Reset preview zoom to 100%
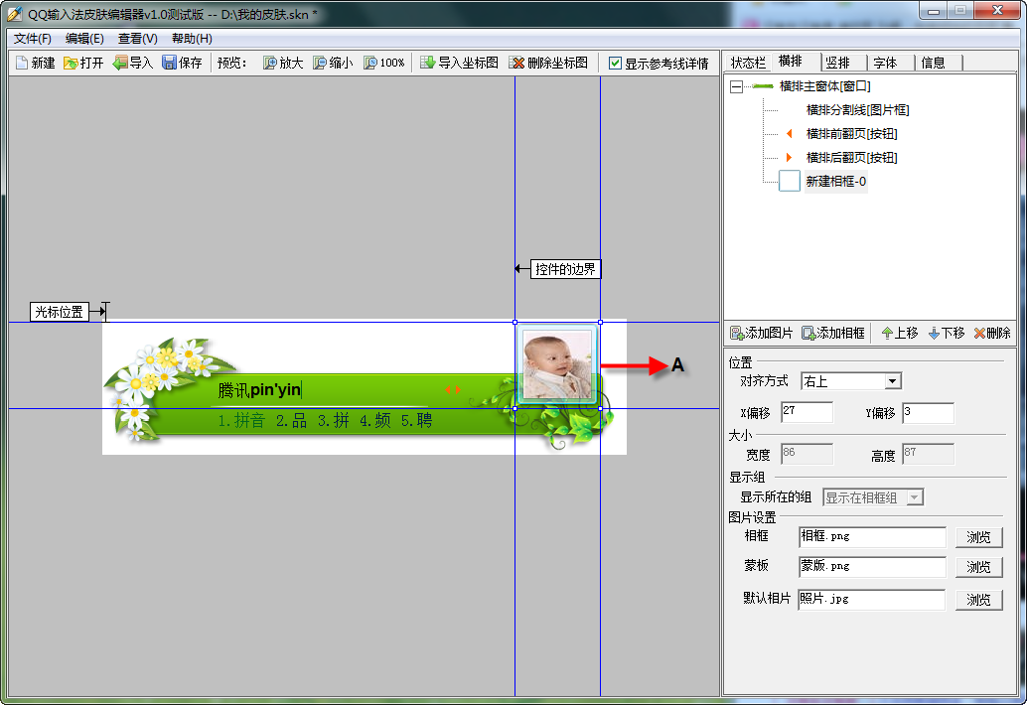This screenshot has width=1027, height=705. tap(384, 63)
